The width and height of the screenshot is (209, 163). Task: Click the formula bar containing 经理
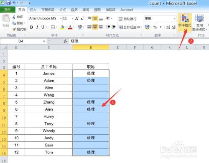[138, 41]
